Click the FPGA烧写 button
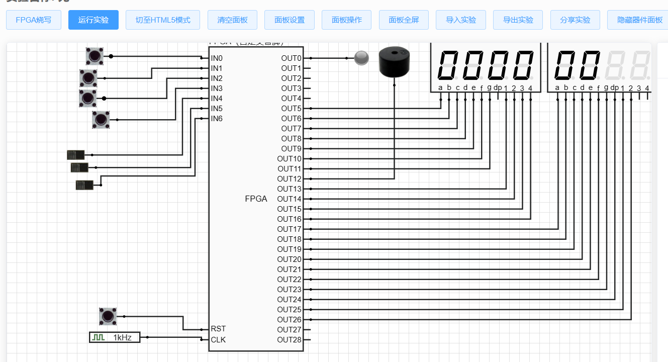Viewport: 668px width, 362px height. click(34, 20)
